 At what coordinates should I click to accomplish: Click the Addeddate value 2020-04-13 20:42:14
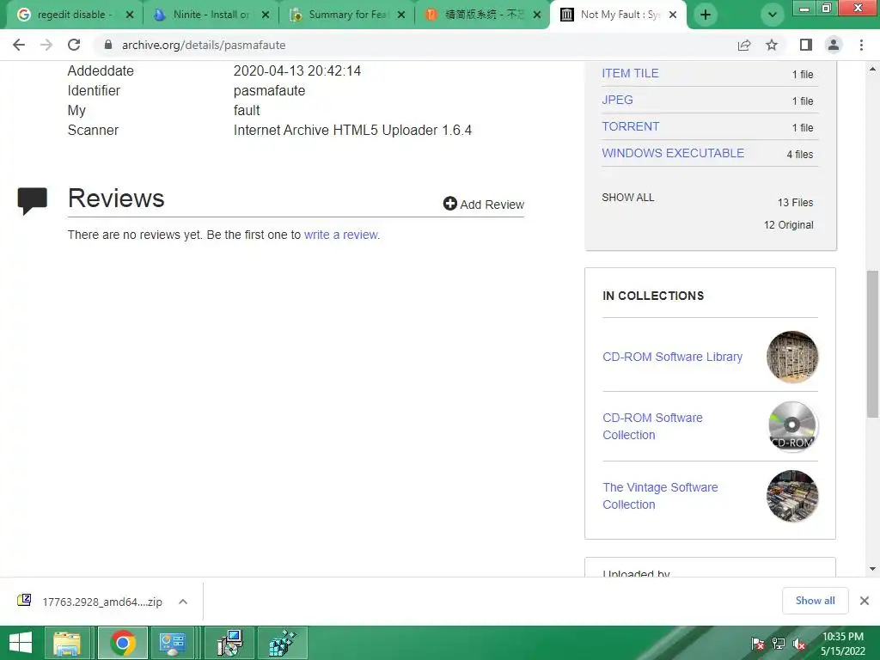296,70
